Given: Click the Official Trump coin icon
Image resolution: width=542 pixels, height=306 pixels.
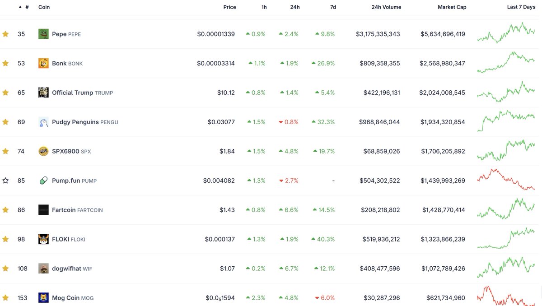Looking at the screenshot, I should [43, 93].
